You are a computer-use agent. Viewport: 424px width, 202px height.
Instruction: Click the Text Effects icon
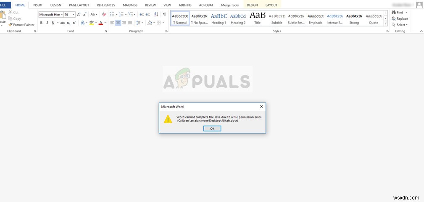pos(83,23)
